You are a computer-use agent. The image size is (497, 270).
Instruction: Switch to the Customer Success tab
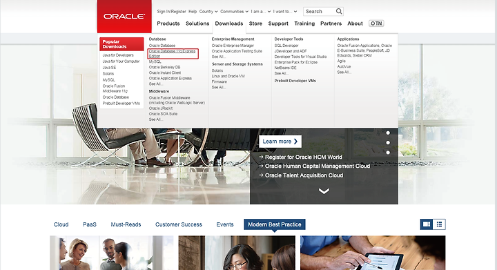(179, 224)
